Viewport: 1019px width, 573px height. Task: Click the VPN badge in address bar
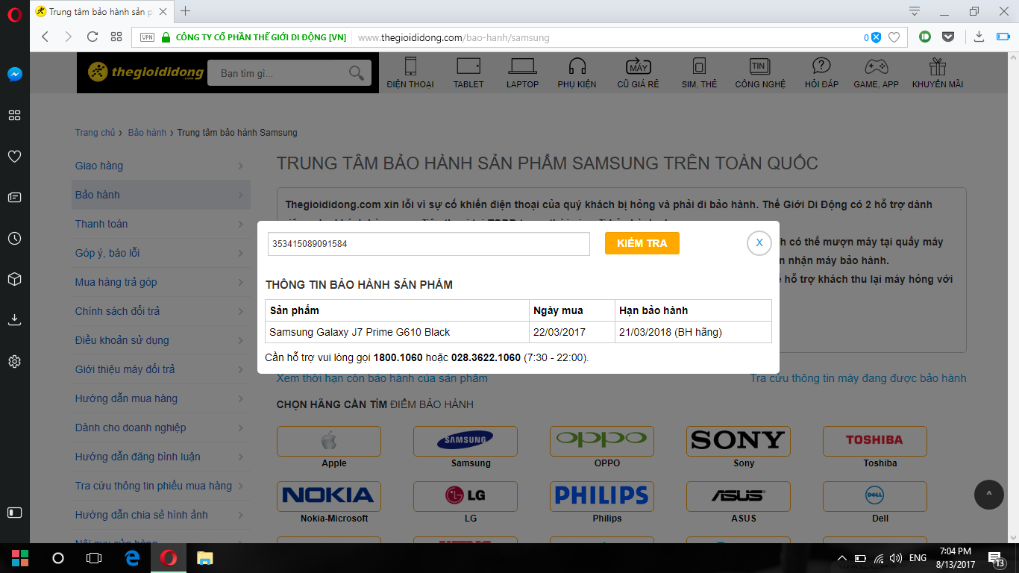pos(147,37)
